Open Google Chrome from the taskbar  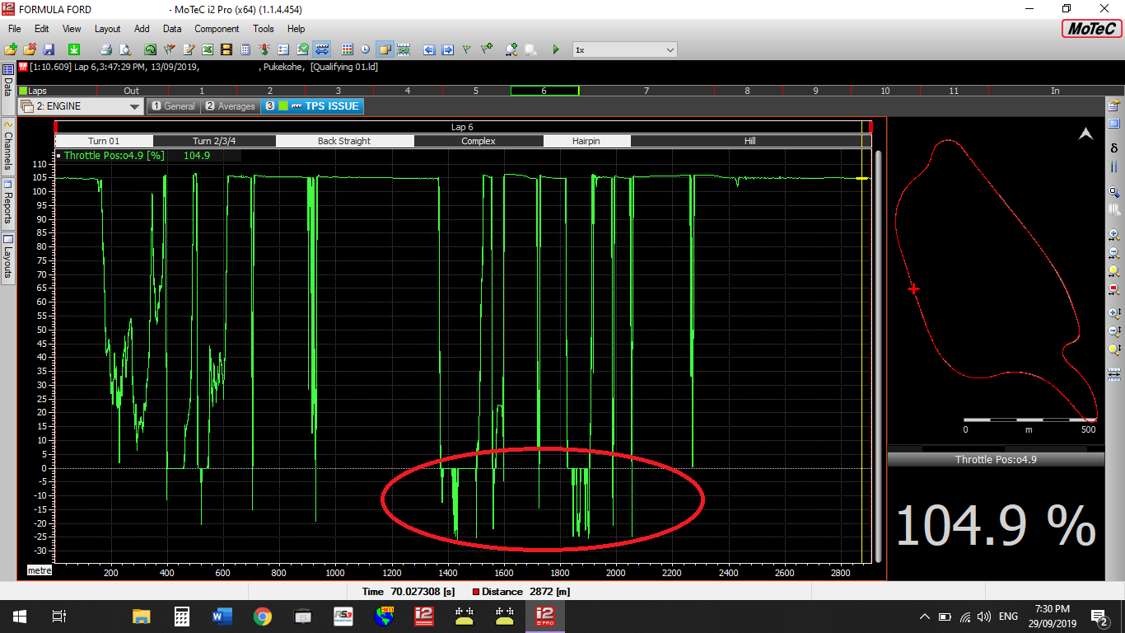point(263,616)
